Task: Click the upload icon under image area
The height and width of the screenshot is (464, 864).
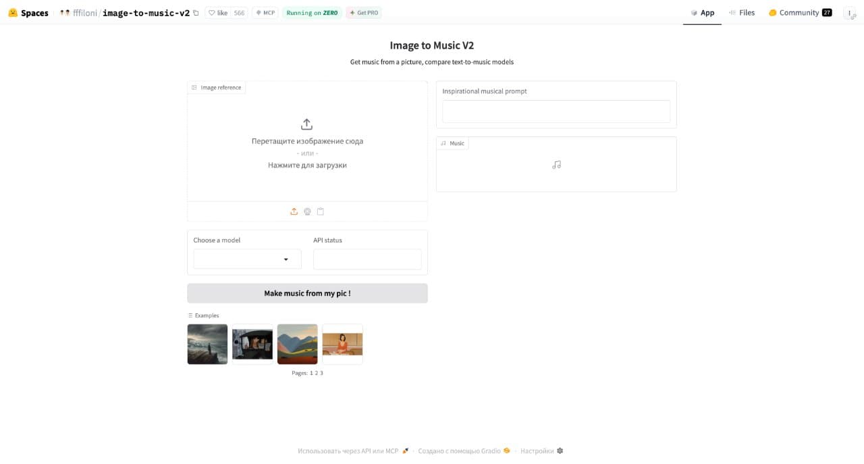Action: click(294, 211)
